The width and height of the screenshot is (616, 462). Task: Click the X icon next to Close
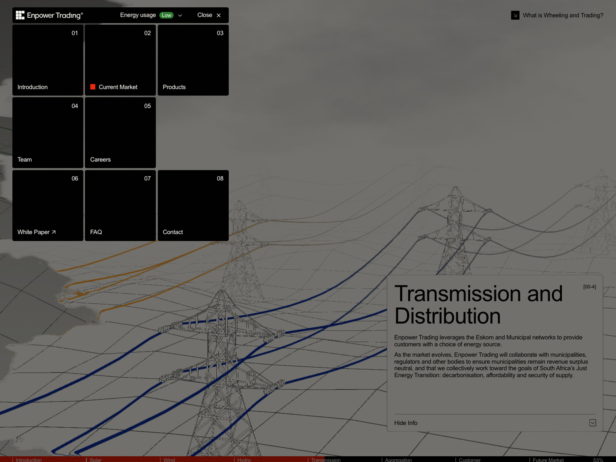click(219, 15)
